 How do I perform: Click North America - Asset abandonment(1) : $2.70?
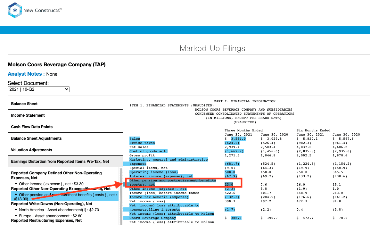59,210
